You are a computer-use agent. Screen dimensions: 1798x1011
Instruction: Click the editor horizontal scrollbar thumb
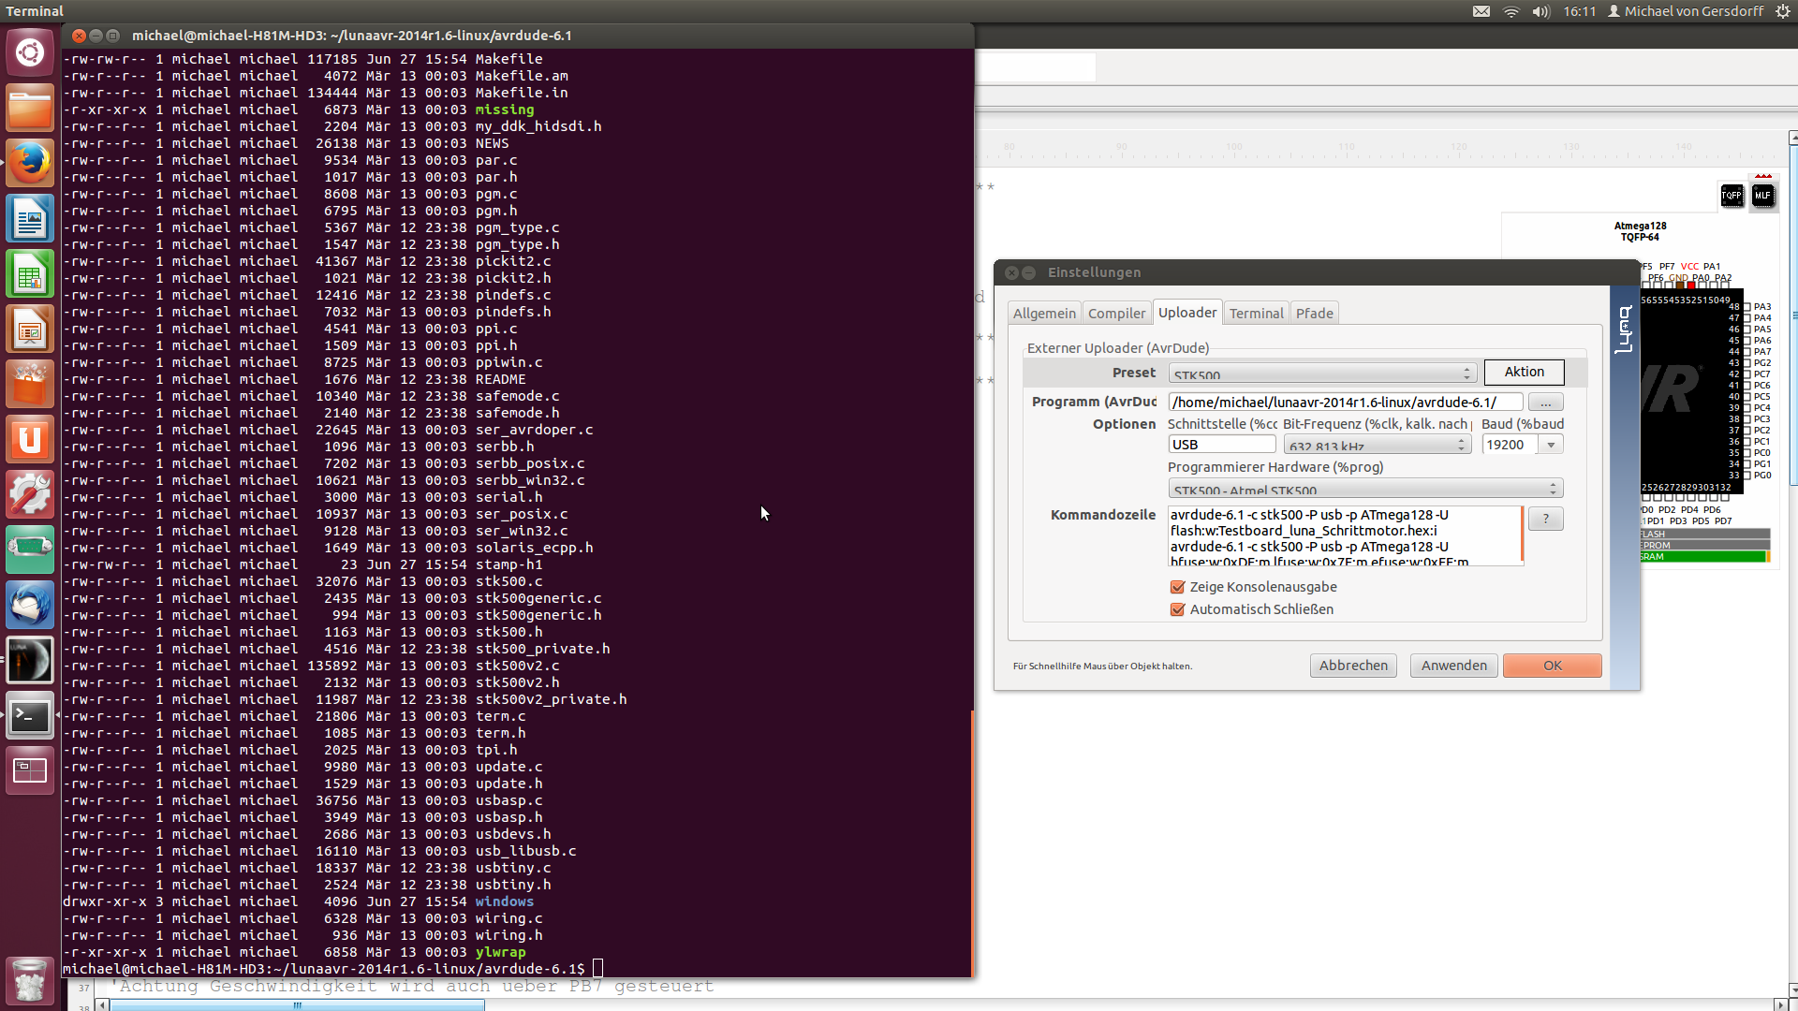297,1005
